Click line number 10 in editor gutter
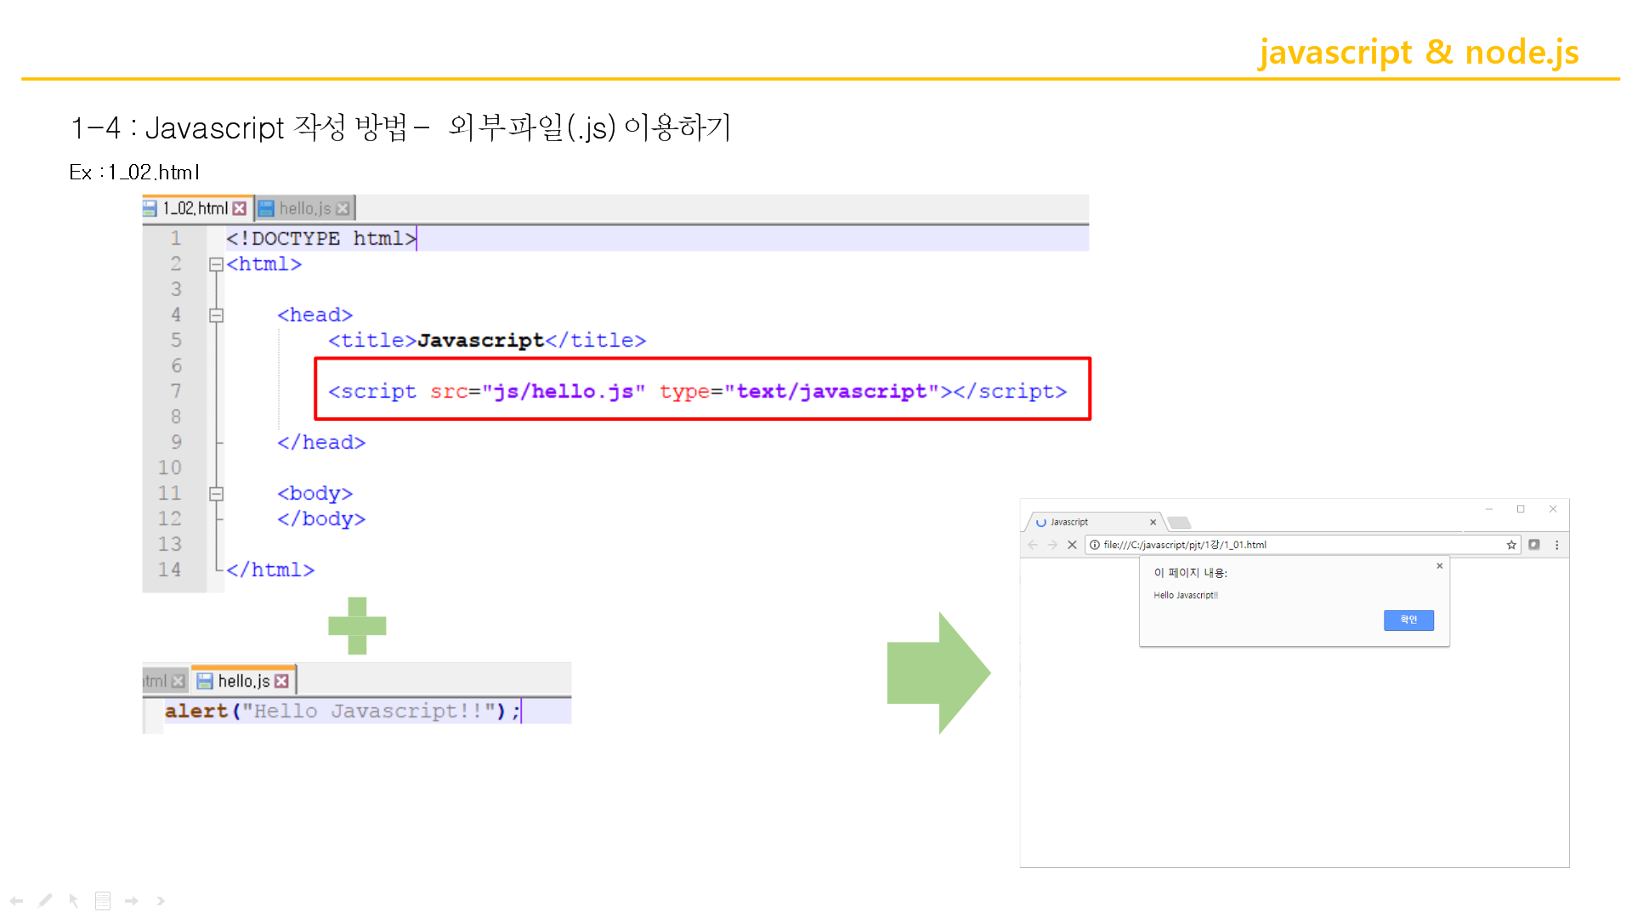The width and height of the screenshot is (1632, 918). [170, 467]
